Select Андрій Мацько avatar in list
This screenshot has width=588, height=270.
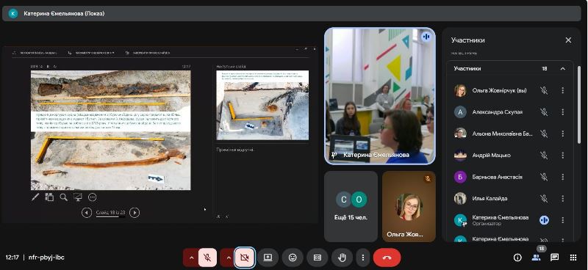[460, 155]
